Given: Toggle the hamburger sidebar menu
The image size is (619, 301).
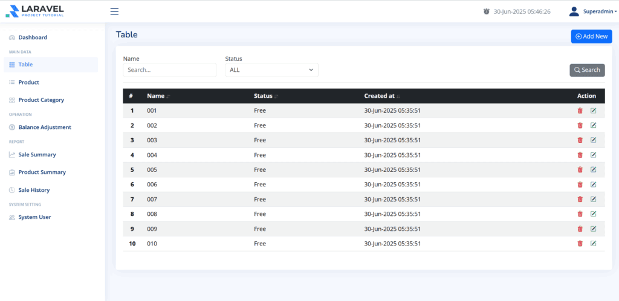Looking at the screenshot, I should point(114,11).
